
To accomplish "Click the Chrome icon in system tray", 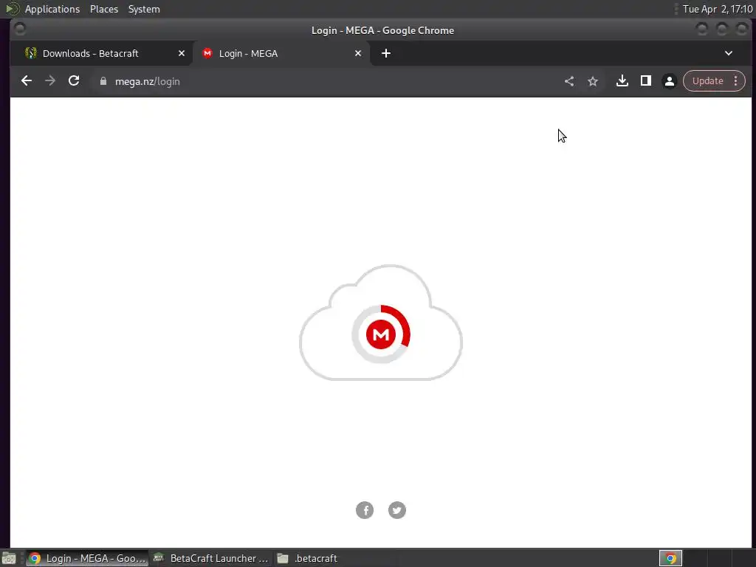I will (x=670, y=558).
